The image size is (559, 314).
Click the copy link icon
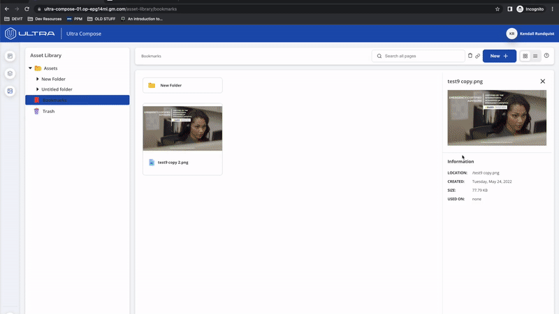click(478, 56)
